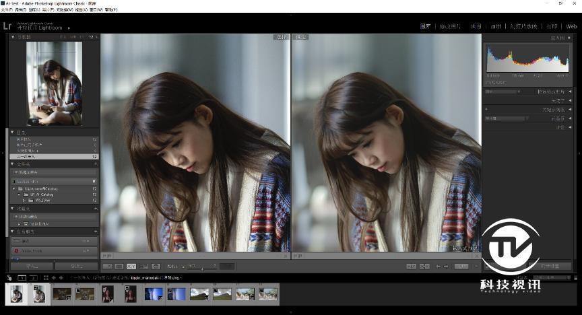Select next photo with right arrow in toolbar
Viewport: 582px width, 315px height.
point(446,267)
